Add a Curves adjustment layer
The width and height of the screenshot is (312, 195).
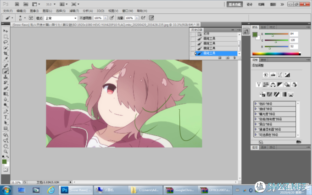point(280,75)
